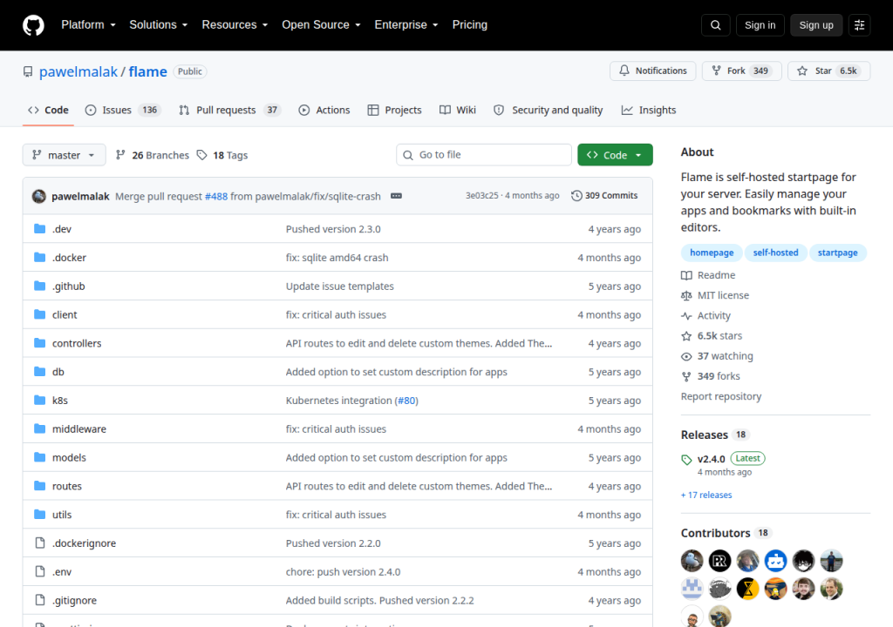
Task: Focus the Go to file field
Action: pyautogui.click(x=483, y=155)
